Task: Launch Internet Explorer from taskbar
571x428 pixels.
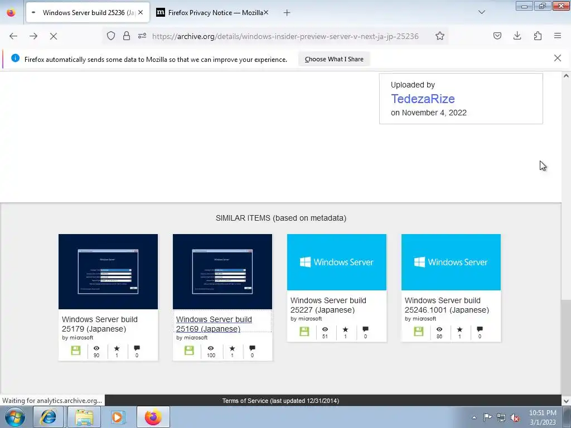Action: click(48, 417)
